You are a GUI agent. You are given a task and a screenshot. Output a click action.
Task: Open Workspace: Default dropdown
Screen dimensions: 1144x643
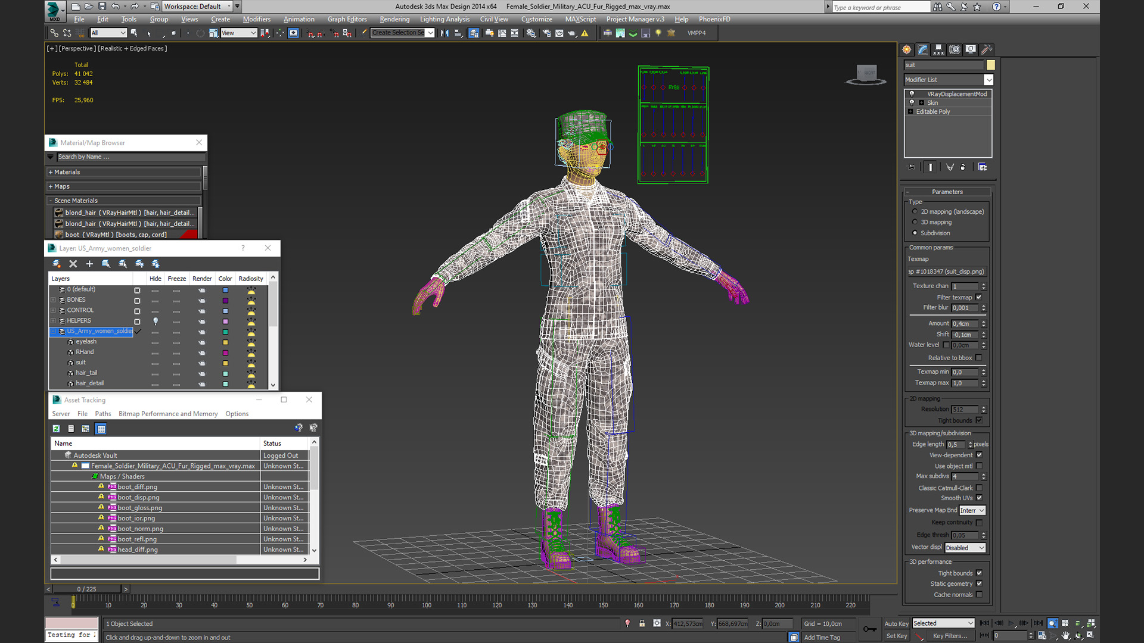click(x=197, y=7)
